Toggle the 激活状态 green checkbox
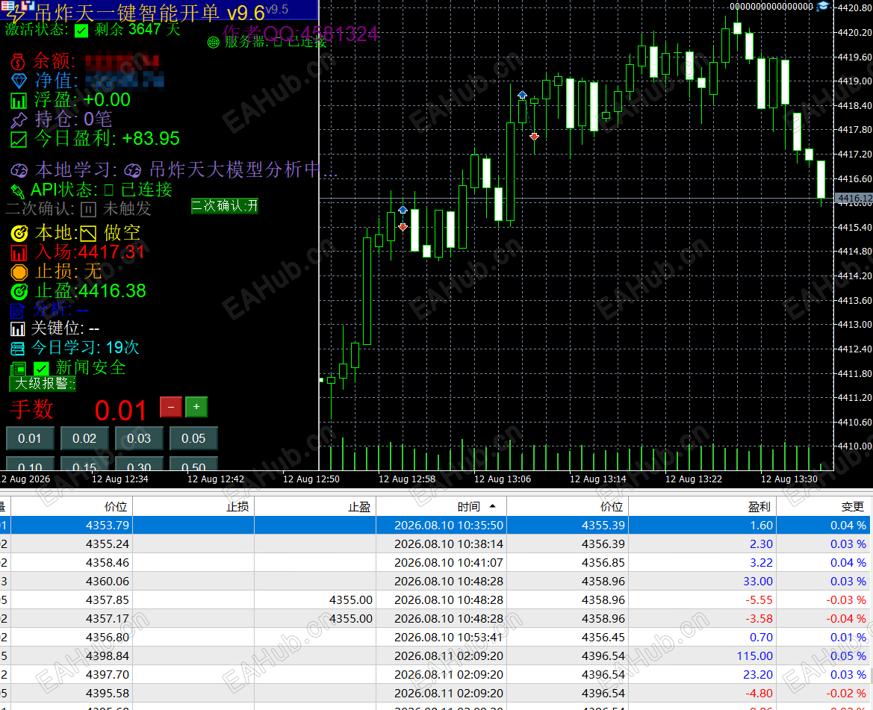The width and height of the screenshot is (873, 710). pos(81,31)
